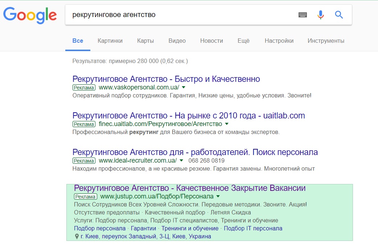Screen dimensions: 378x251
Task: Open ad titled Быстро и Качественно
Action: (166, 79)
